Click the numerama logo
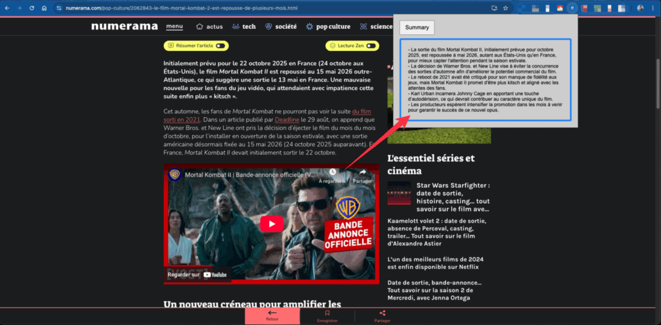This screenshot has width=661, height=325. coord(125,26)
